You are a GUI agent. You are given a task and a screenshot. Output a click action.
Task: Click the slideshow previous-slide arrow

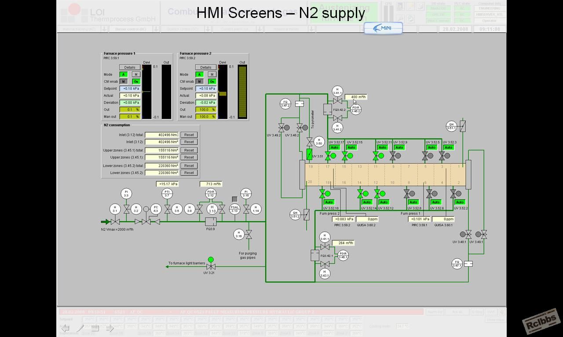65,328
